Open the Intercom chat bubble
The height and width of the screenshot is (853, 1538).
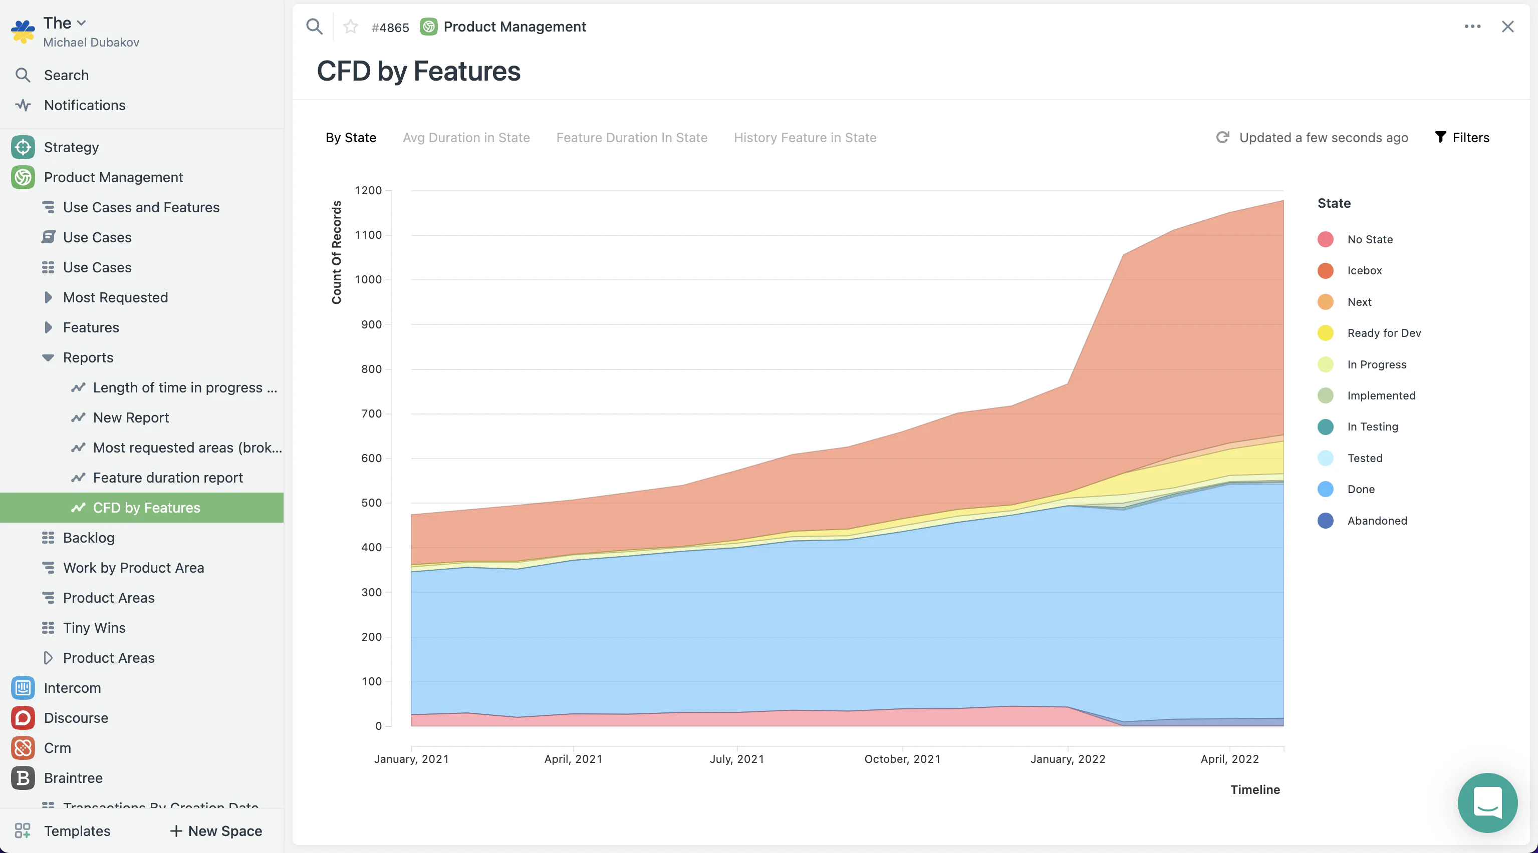tap(1487, 803)
